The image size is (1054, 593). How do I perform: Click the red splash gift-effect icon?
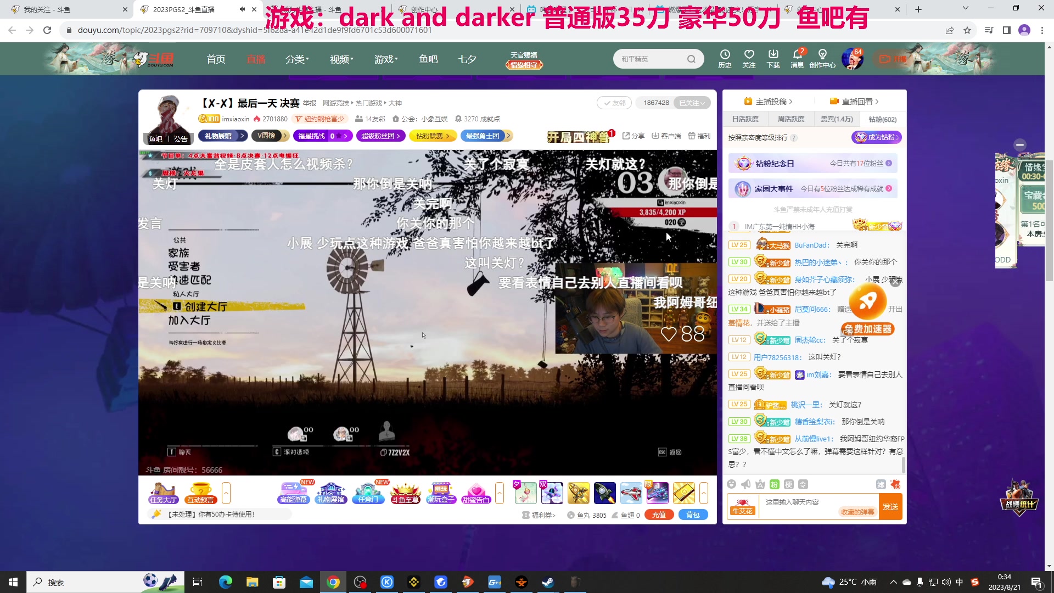(x=895, y=484)
